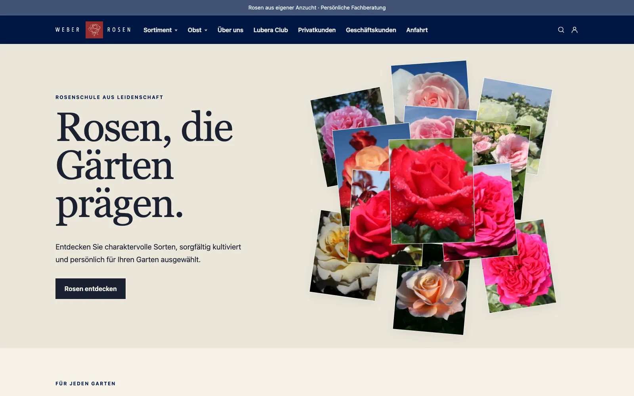Image resolution: width=634 pixels, height=396 pixels.
Task: Click the 'ROSENSCHULE AUS LEIDENSCHAFT' label
Action: [x=109, y=97]
